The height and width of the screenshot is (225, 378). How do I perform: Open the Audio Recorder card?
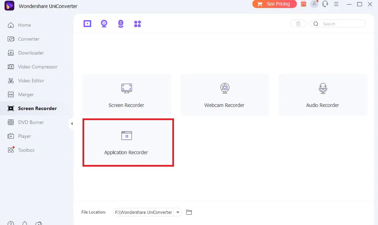pos(323,95)
